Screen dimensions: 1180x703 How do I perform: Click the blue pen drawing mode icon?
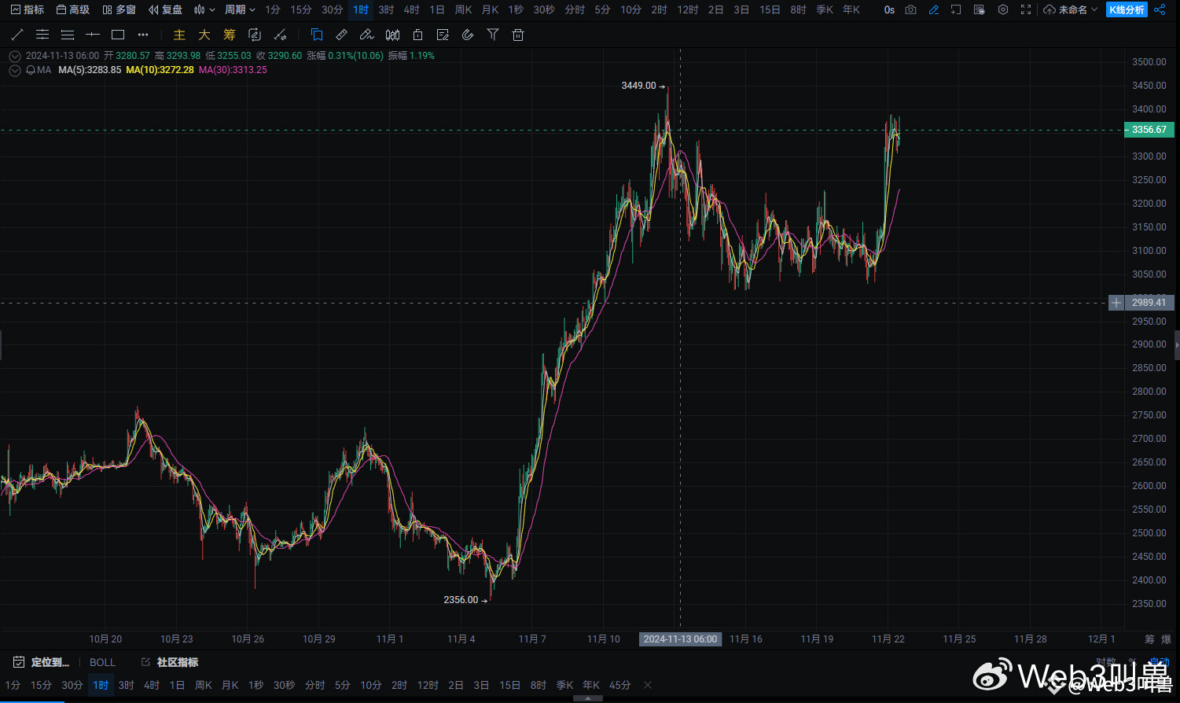(x=933, y=9)
